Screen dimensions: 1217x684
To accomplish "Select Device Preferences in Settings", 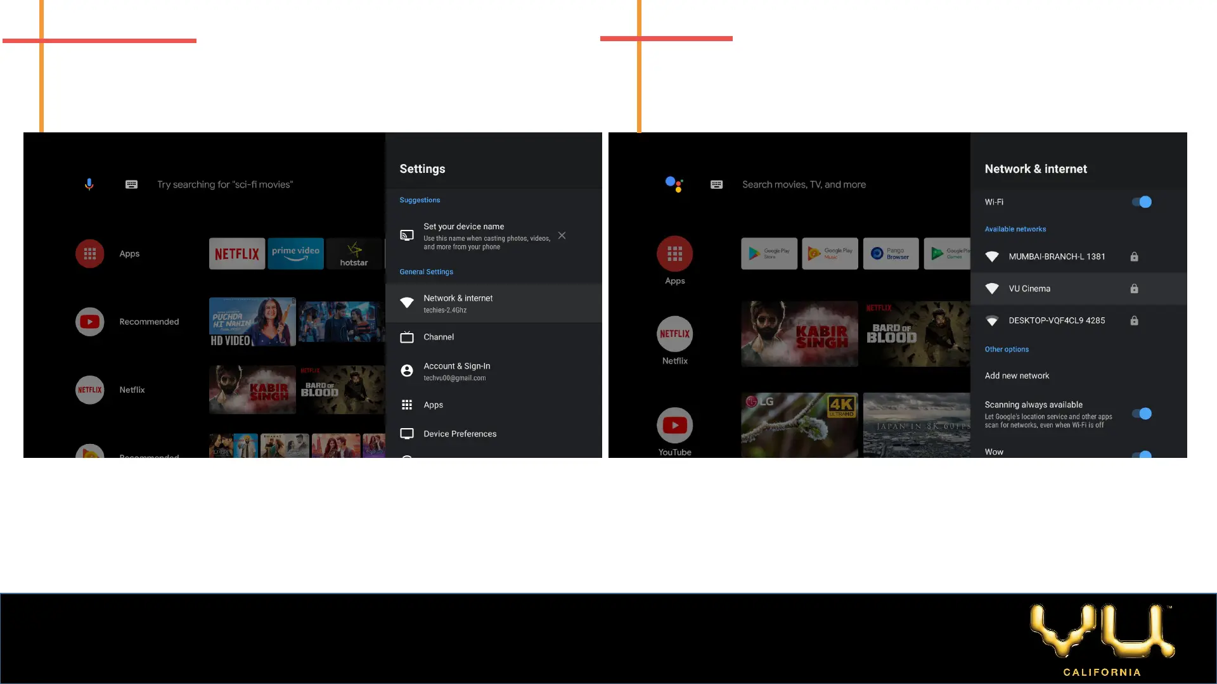I will point(460,434).
